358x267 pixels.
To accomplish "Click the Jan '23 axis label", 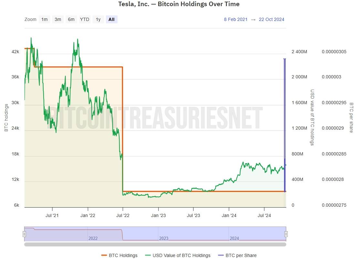I will (158, 215).
